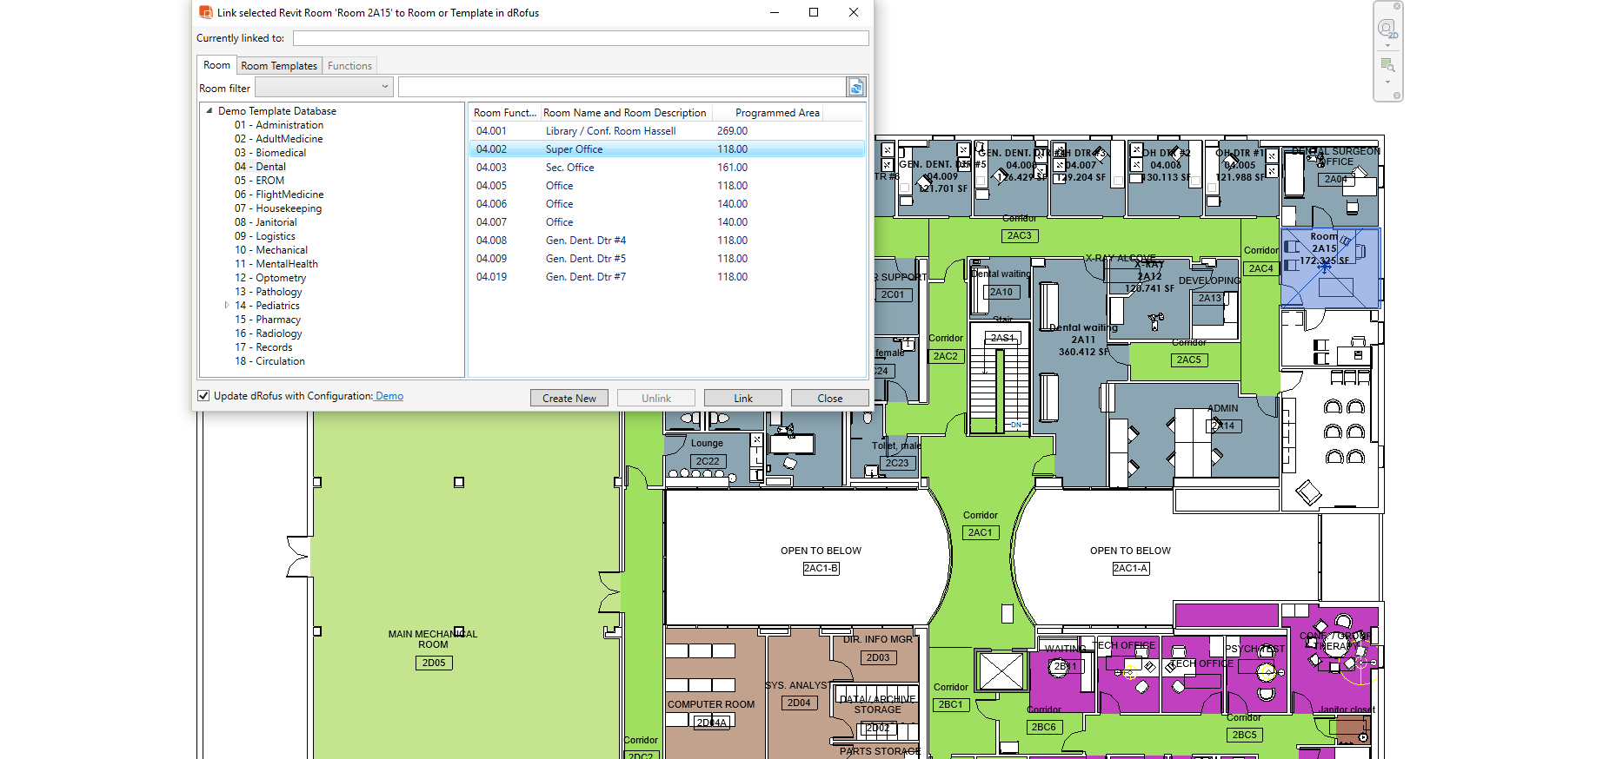1603x759 pixels.
Task: Click the Close button in the dialog
Action: point(830,398)
